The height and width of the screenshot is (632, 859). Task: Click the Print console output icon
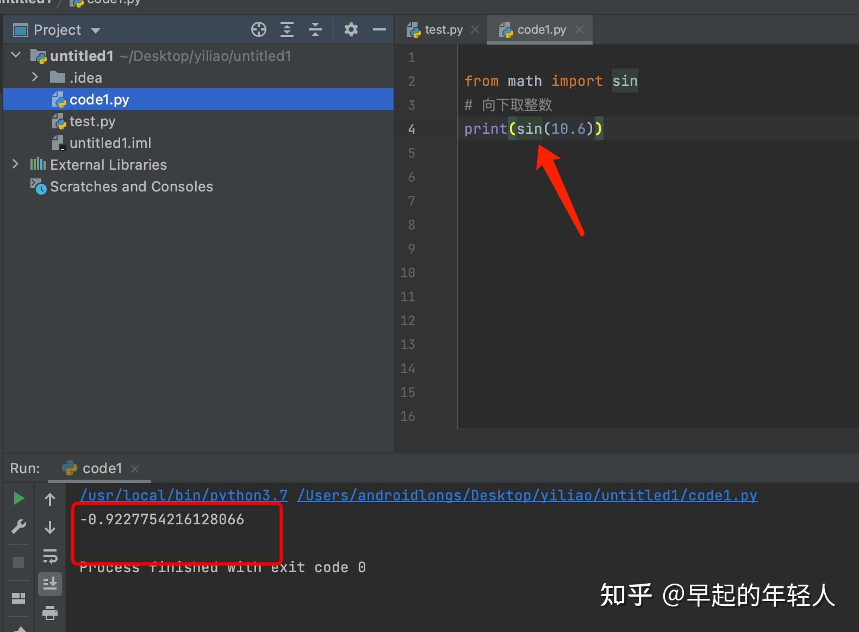[x=50, y=613]
